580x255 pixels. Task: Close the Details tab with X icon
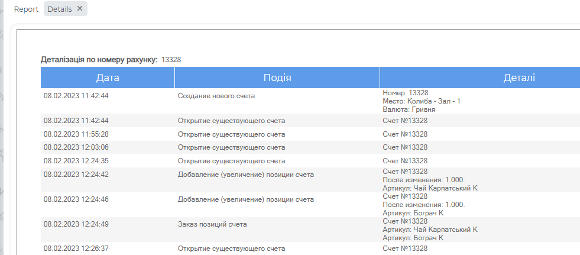(80, 8)
